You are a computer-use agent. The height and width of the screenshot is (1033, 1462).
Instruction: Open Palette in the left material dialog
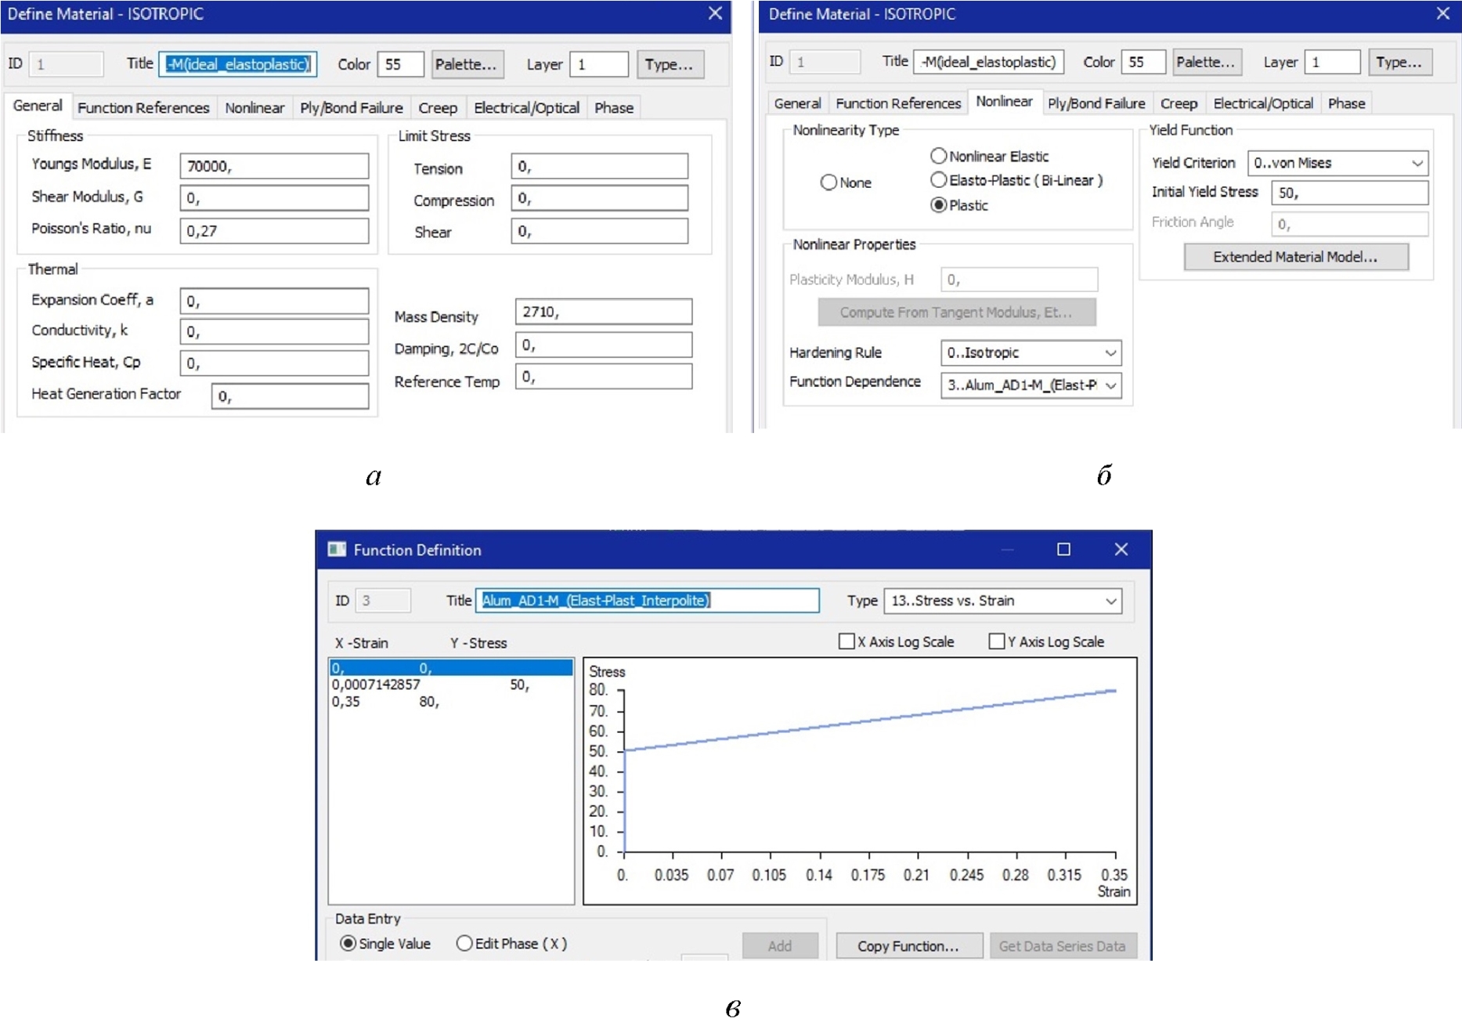(x=466, y=64)
